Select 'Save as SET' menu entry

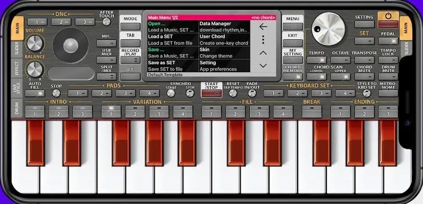coord(173,66)
